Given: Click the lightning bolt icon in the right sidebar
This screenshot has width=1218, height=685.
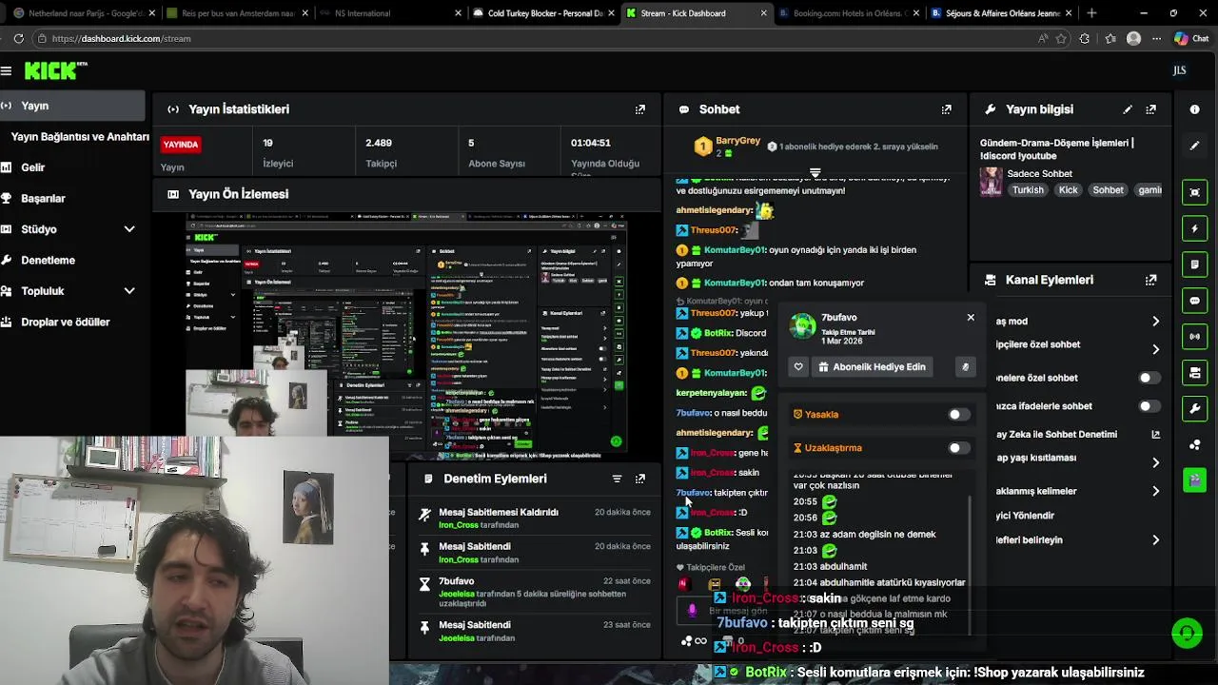Looking at the screenshot, I should 1194,228.
